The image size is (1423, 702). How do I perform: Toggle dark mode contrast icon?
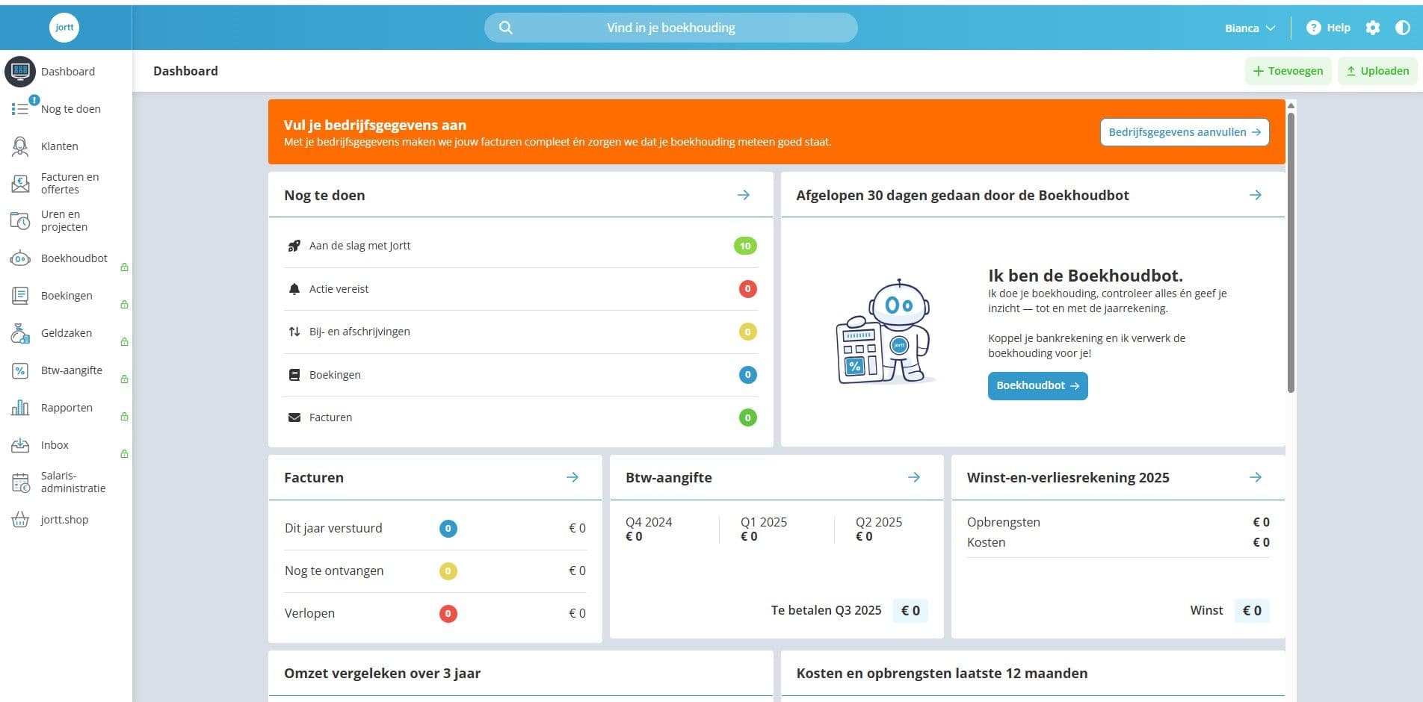point(1403,28)
